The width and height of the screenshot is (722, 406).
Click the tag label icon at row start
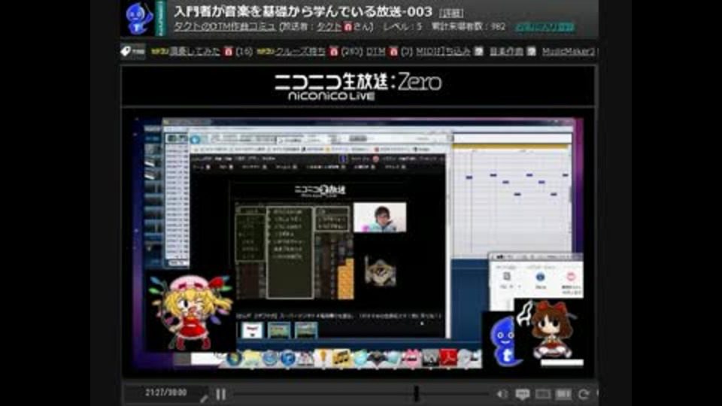click(x=132, y=51)
